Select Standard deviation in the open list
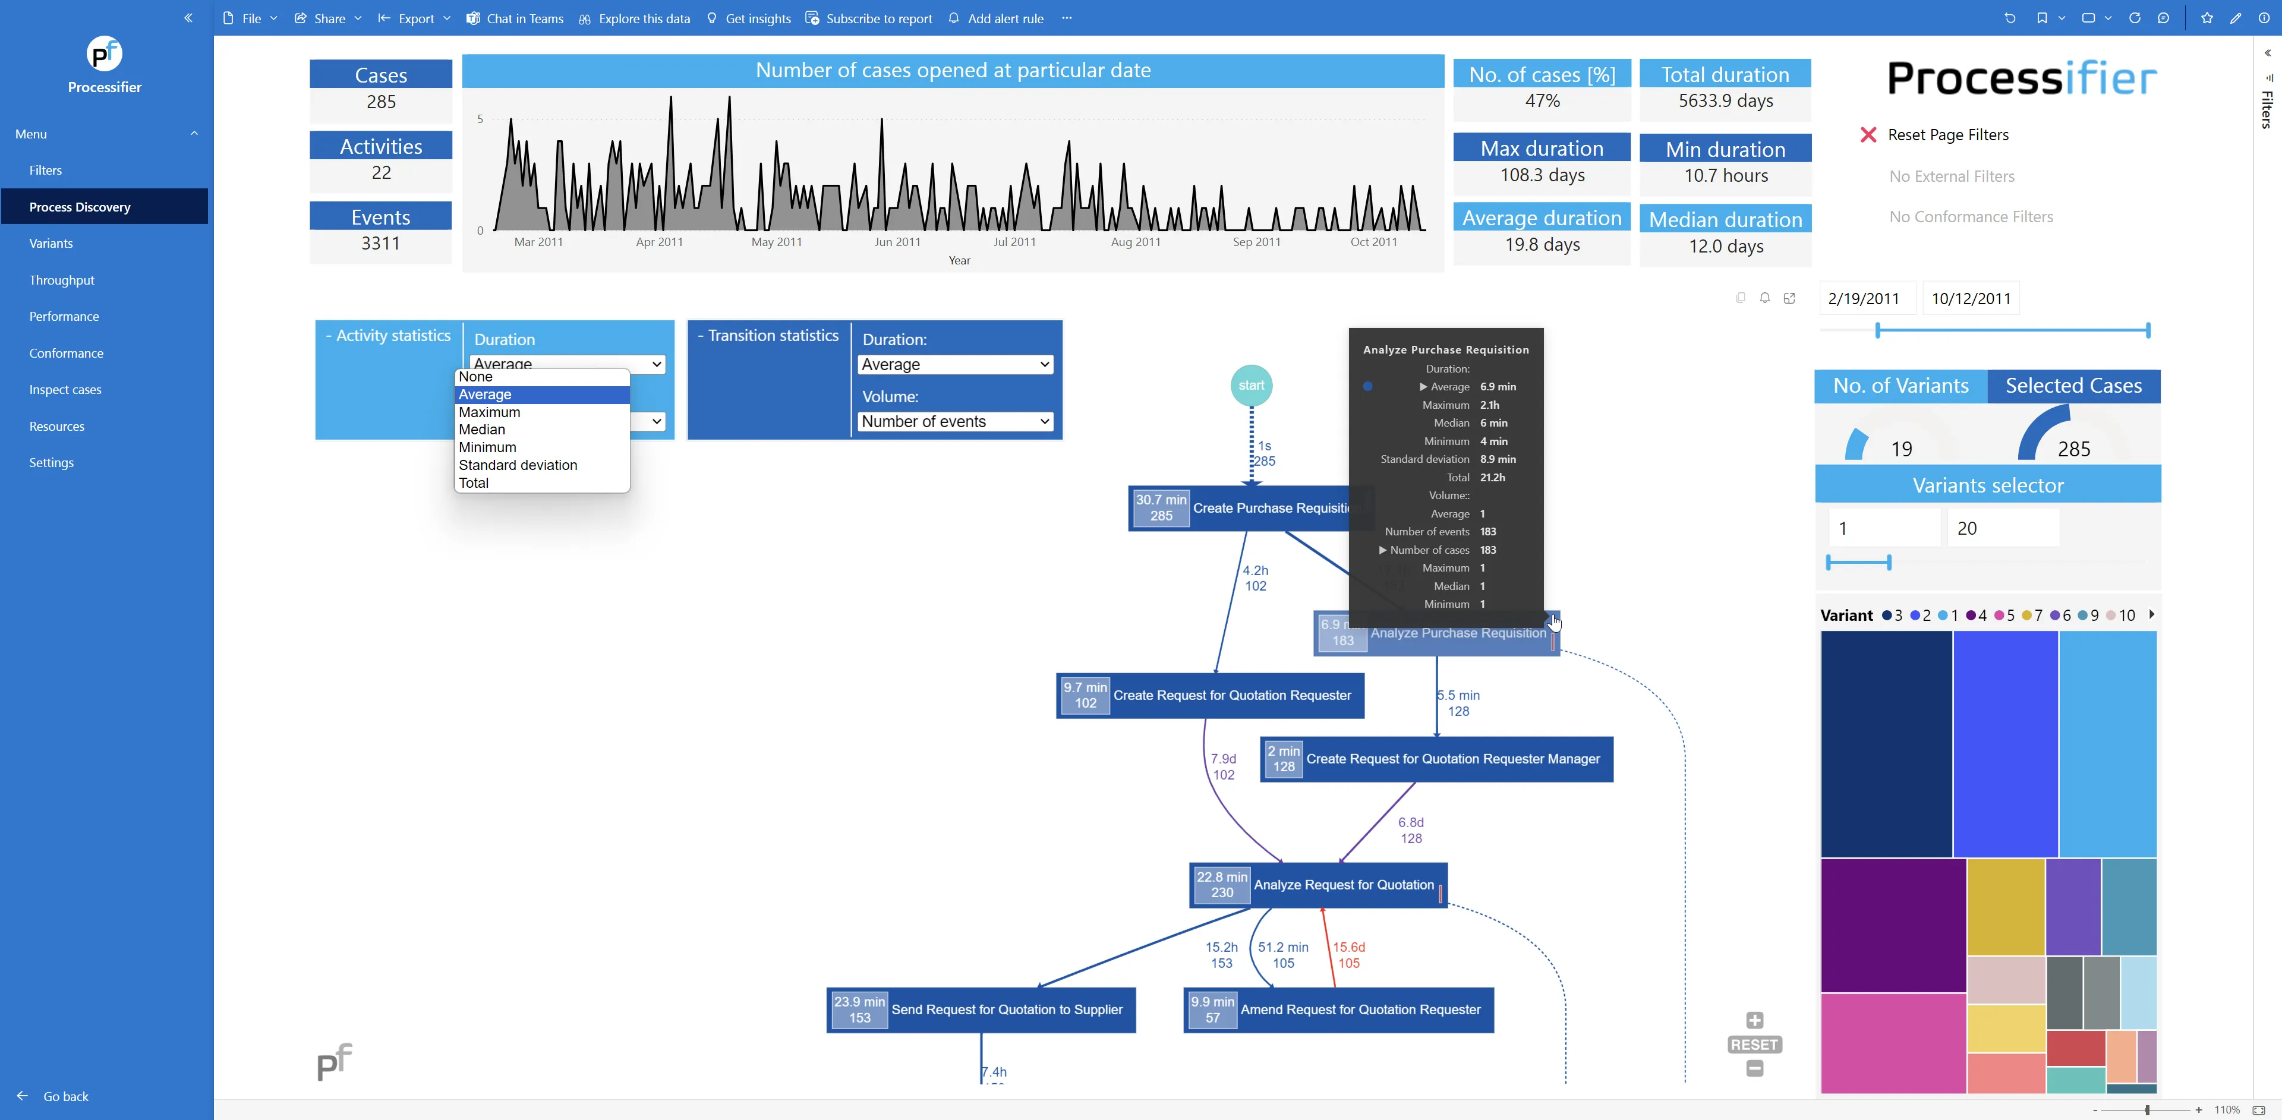This screenshot has height=1120, width=2282. tap(542, 465)
